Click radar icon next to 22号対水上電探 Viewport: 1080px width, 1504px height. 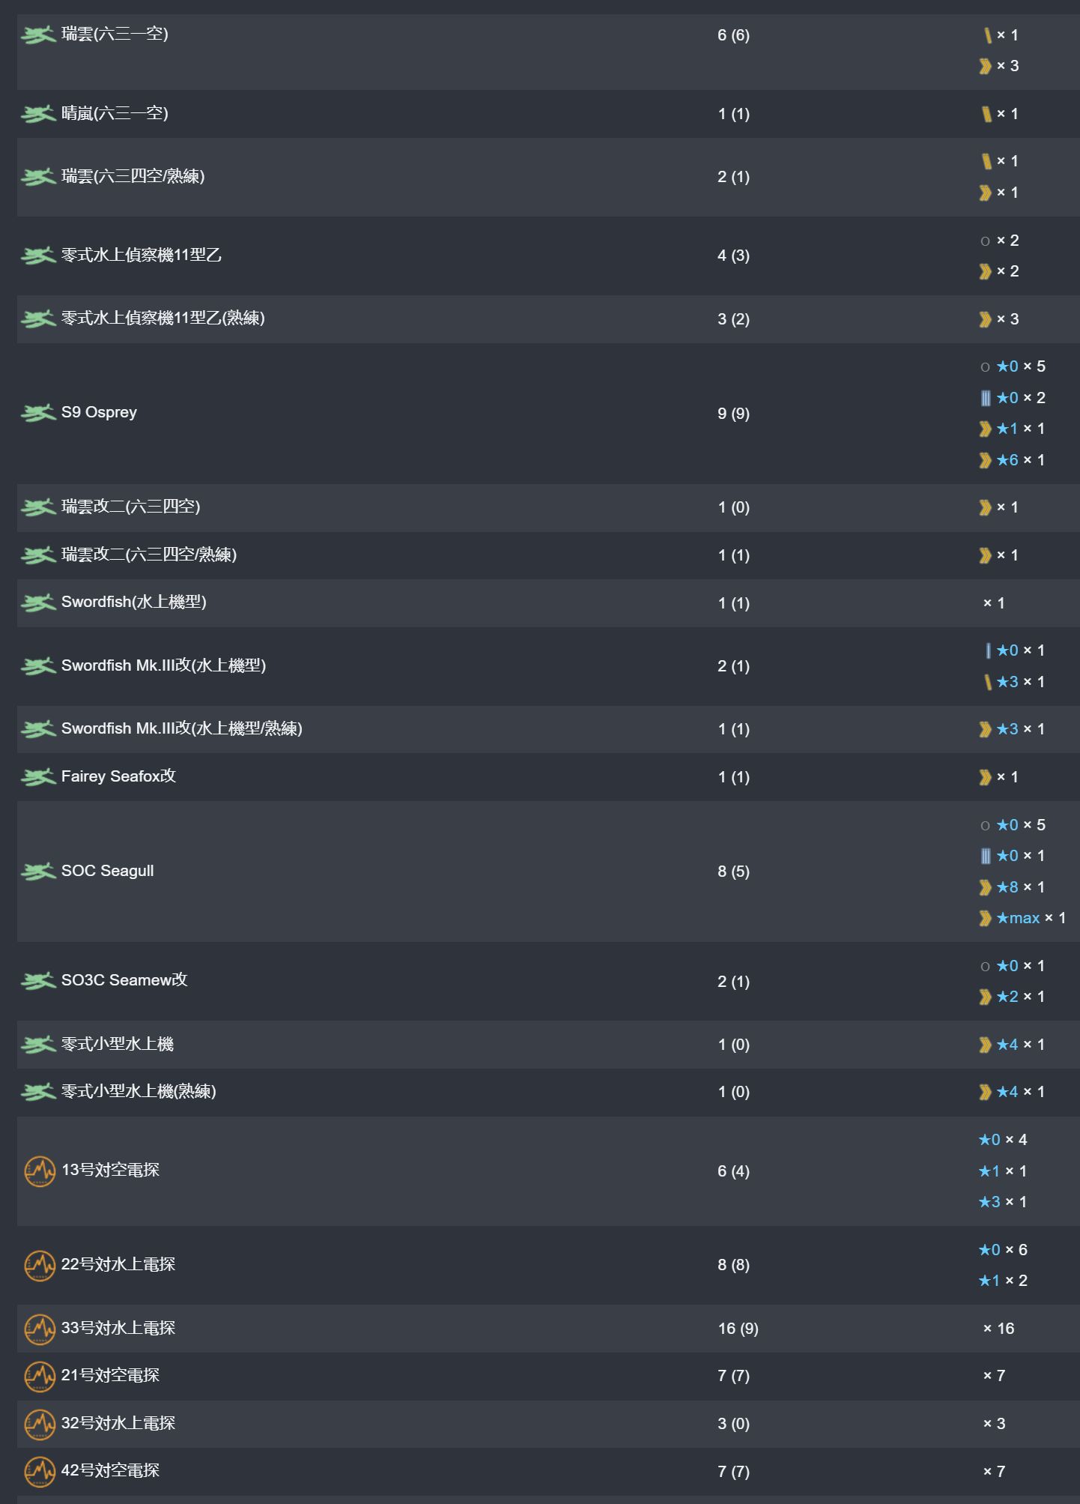[x=40, y=1266]
